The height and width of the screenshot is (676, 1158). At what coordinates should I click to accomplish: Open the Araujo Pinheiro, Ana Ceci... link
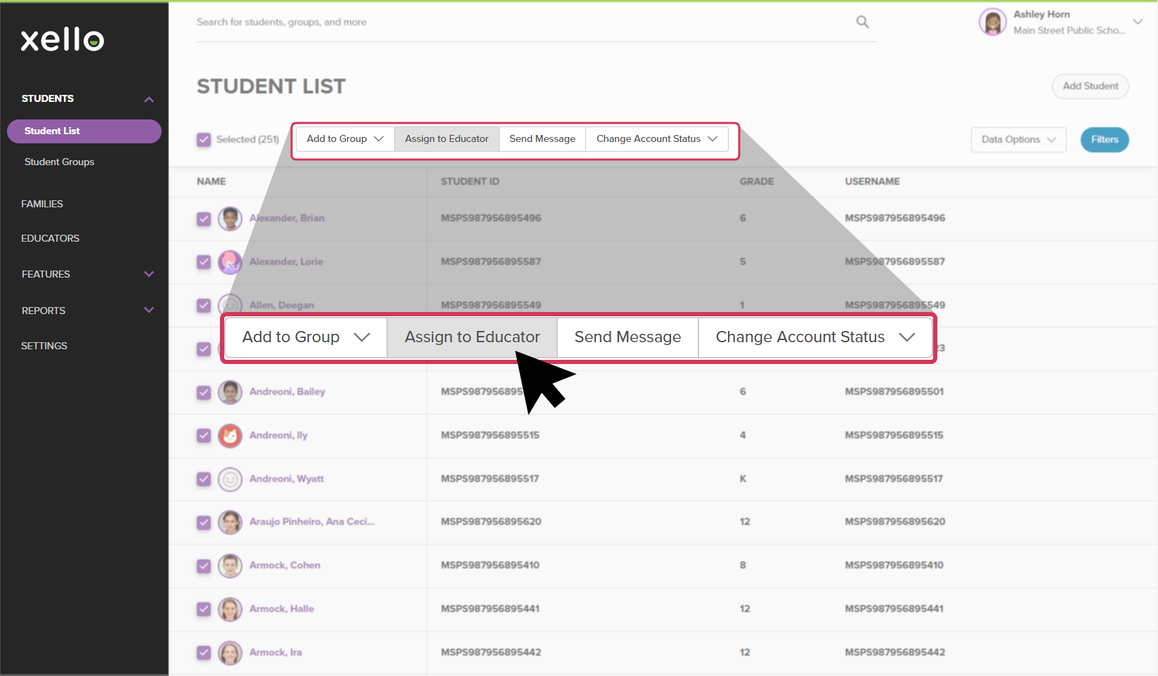click(312, 522)
